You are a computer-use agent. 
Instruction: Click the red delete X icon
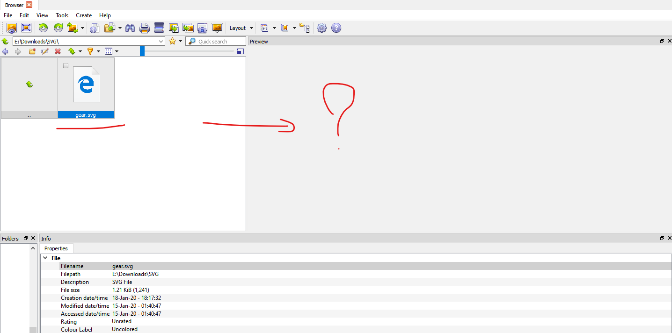58,51
